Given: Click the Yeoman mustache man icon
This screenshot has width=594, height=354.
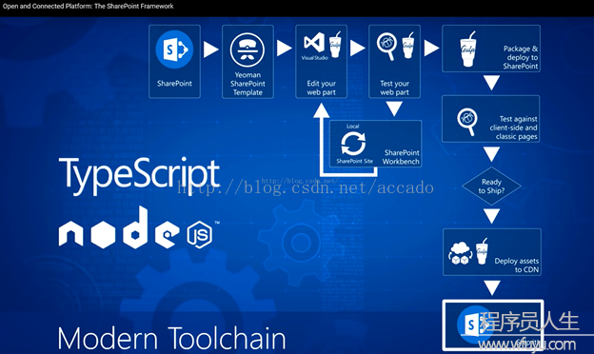Looking at the screenshot, I should click(x=247, y=50).
